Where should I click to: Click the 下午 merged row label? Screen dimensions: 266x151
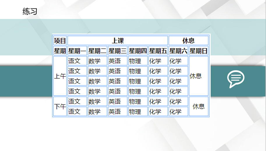pos(60,106)
